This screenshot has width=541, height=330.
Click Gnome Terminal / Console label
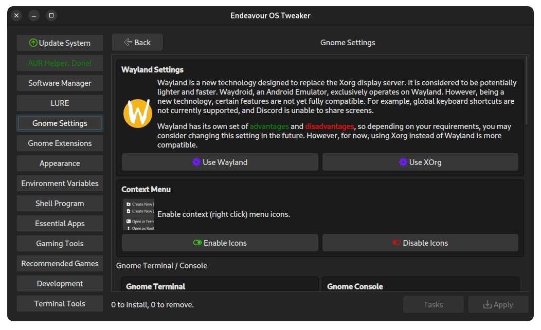161,266
